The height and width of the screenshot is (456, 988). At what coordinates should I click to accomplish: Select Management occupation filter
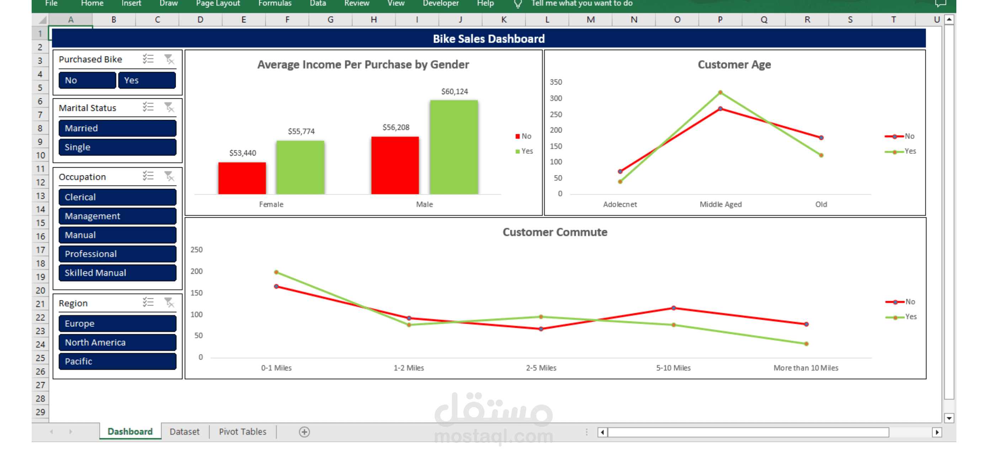[117, 216]
